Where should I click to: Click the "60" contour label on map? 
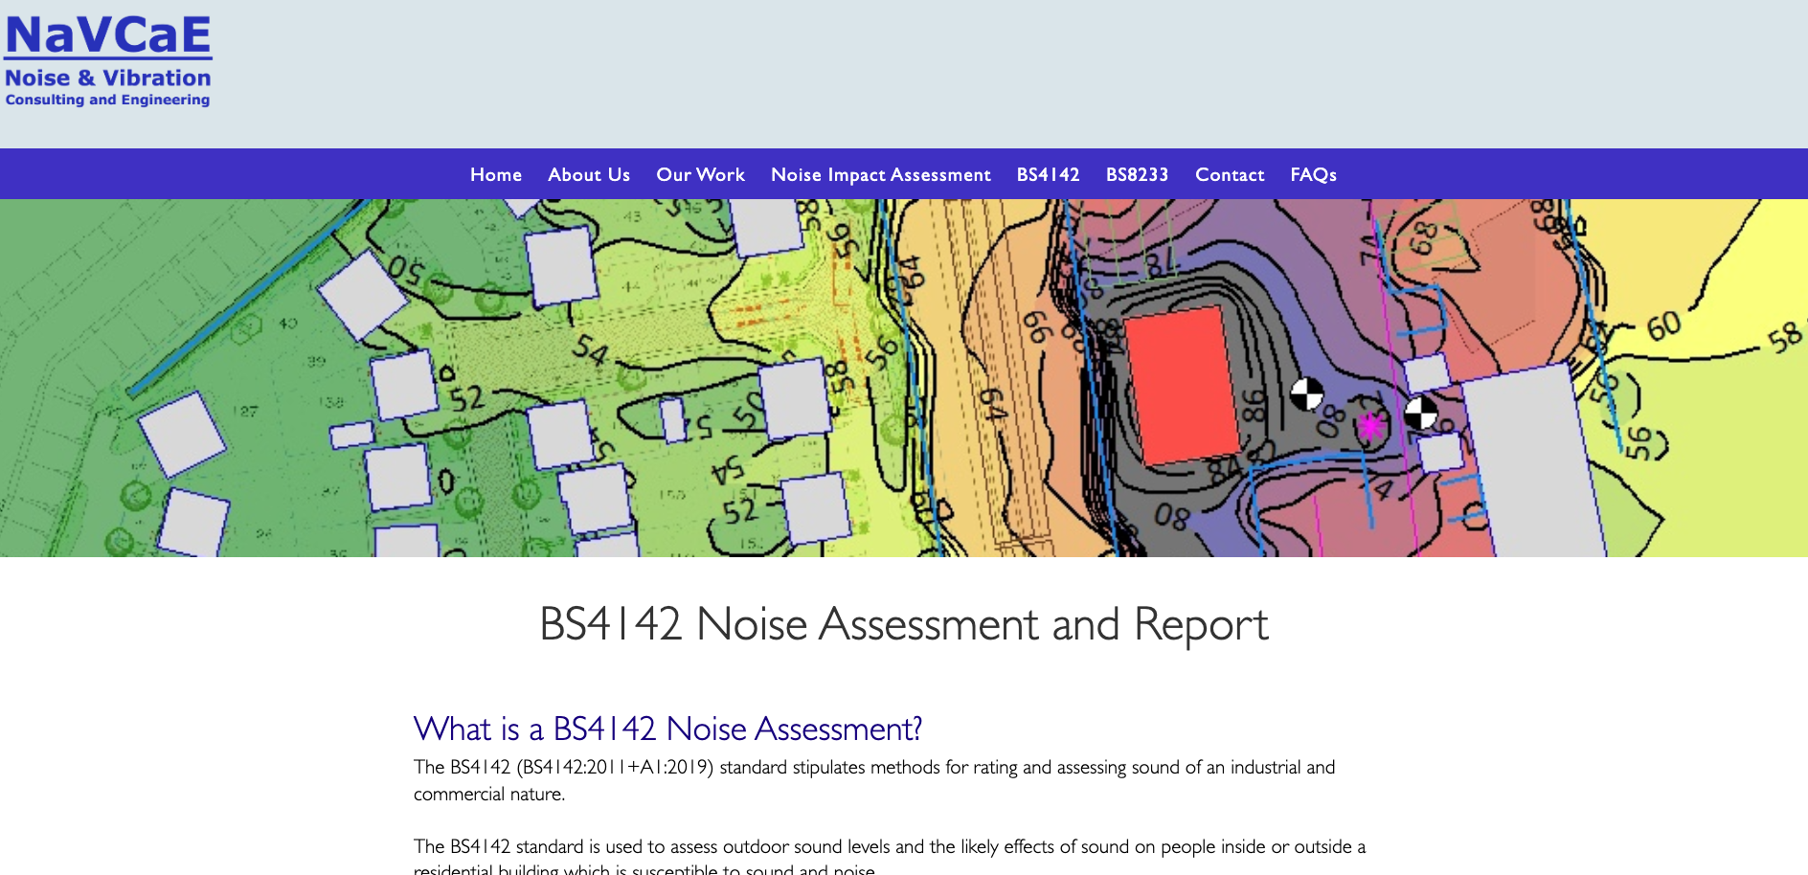point(1663,326)
